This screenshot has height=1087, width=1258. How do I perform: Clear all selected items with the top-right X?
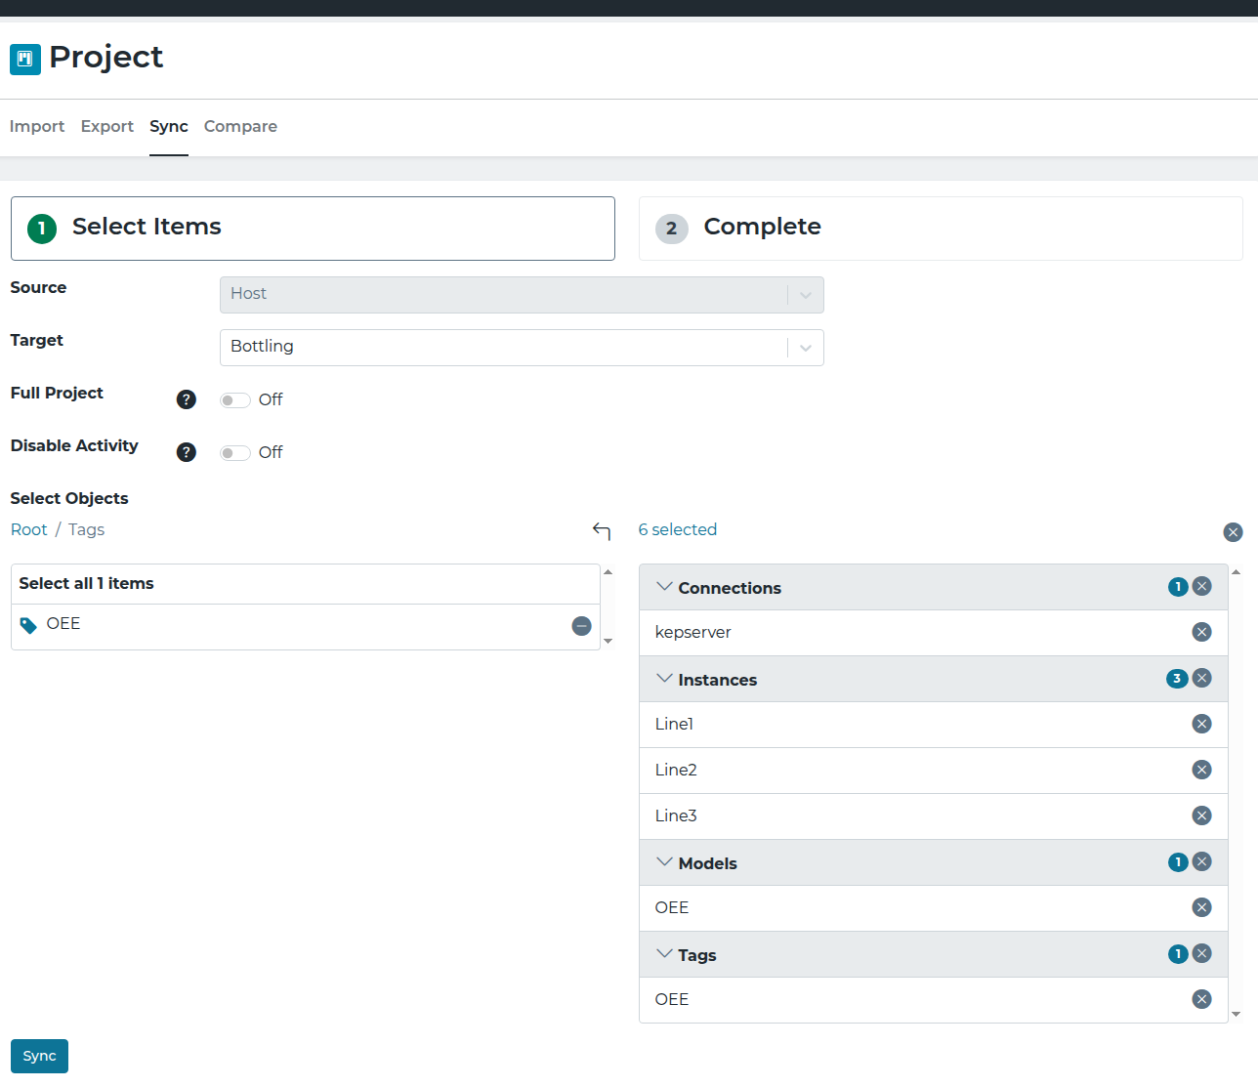coord(1233,531)
